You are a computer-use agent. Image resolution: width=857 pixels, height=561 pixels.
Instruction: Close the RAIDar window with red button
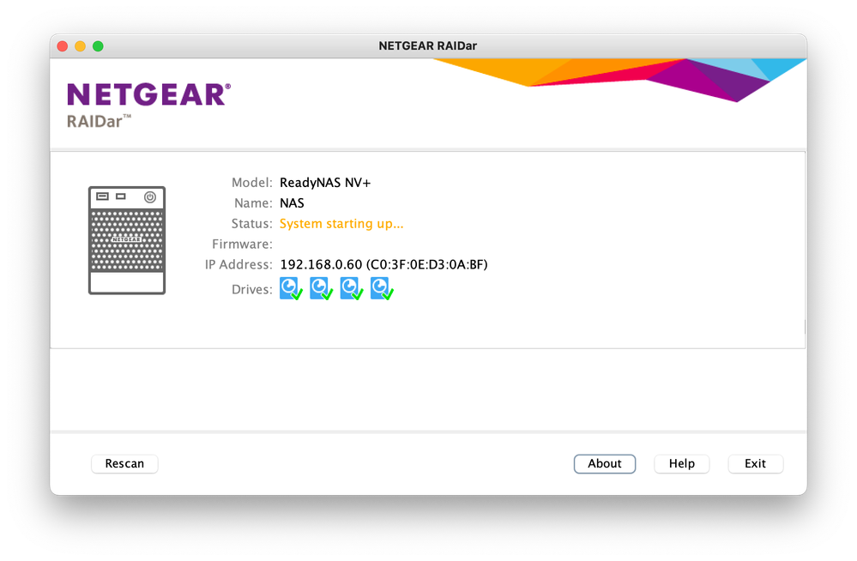(63, 46)
